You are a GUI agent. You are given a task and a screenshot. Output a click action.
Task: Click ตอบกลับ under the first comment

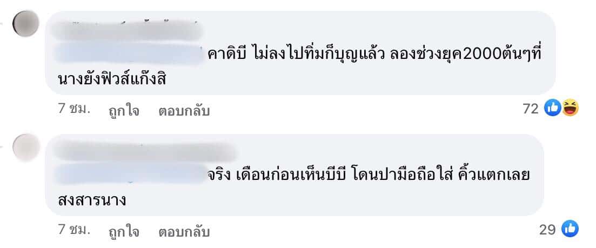184,111
